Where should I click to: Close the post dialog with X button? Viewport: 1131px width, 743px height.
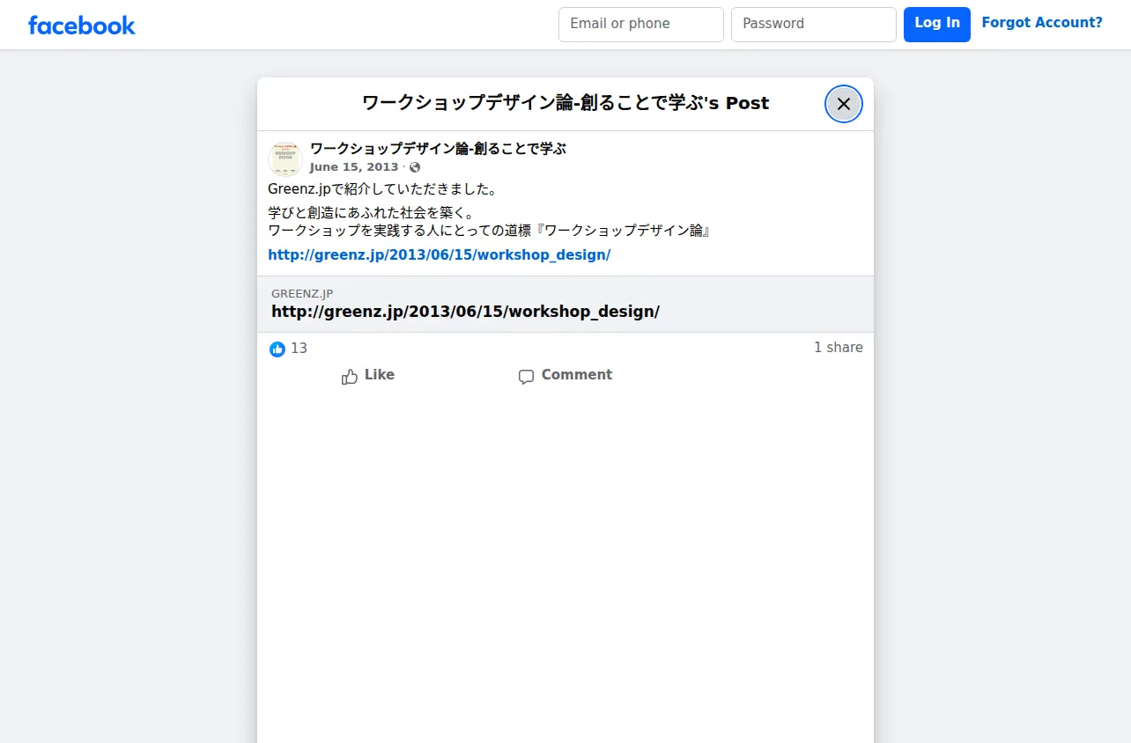tap(844, 104)
